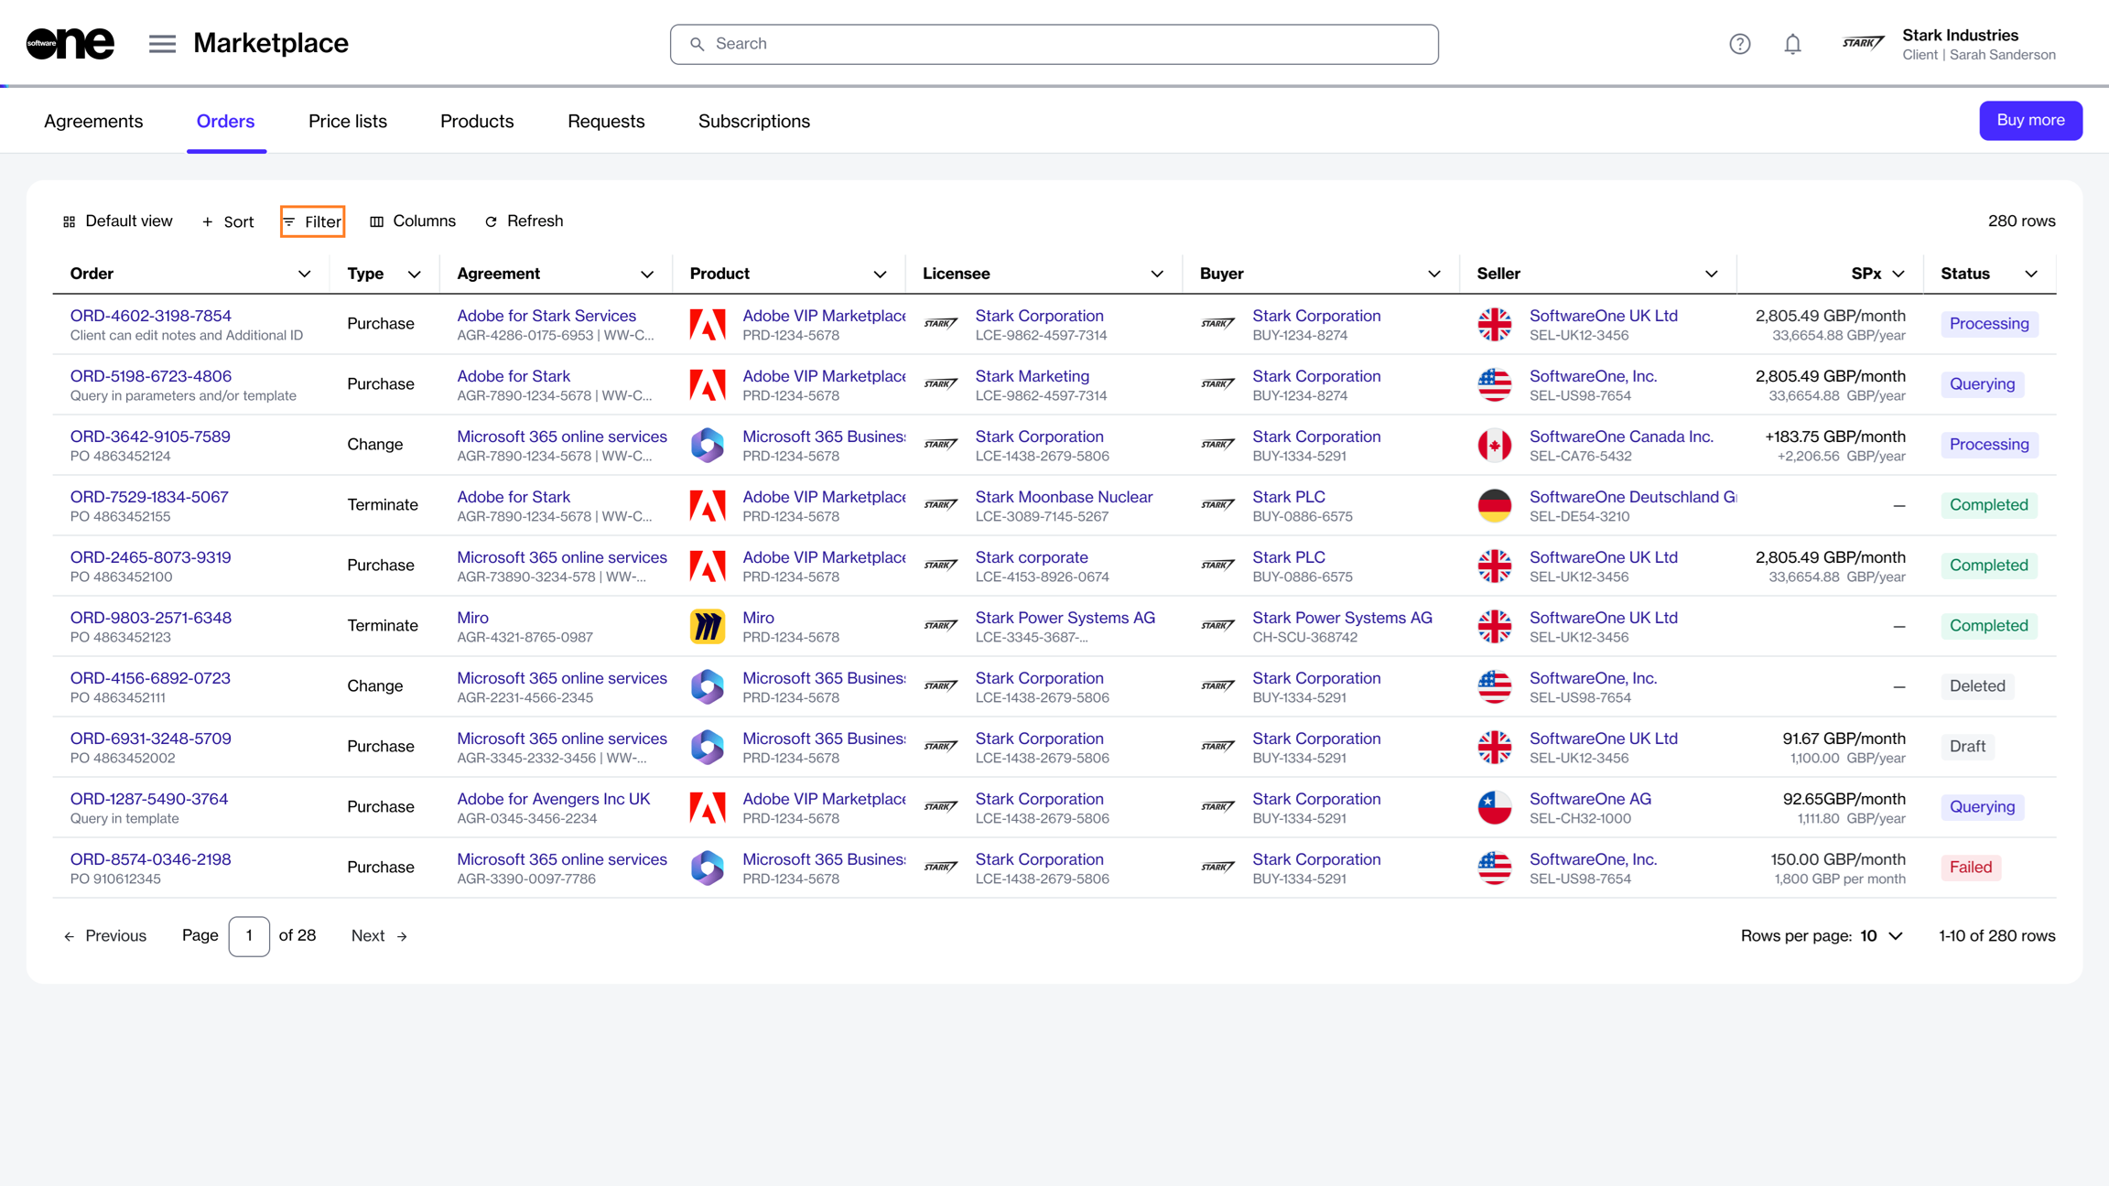Switch to the Agreements tab

pyautogui.click(x=93, y=122)
